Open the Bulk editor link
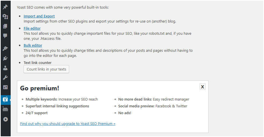The height and width of the screenshot is (137, 264). [33, 45]
